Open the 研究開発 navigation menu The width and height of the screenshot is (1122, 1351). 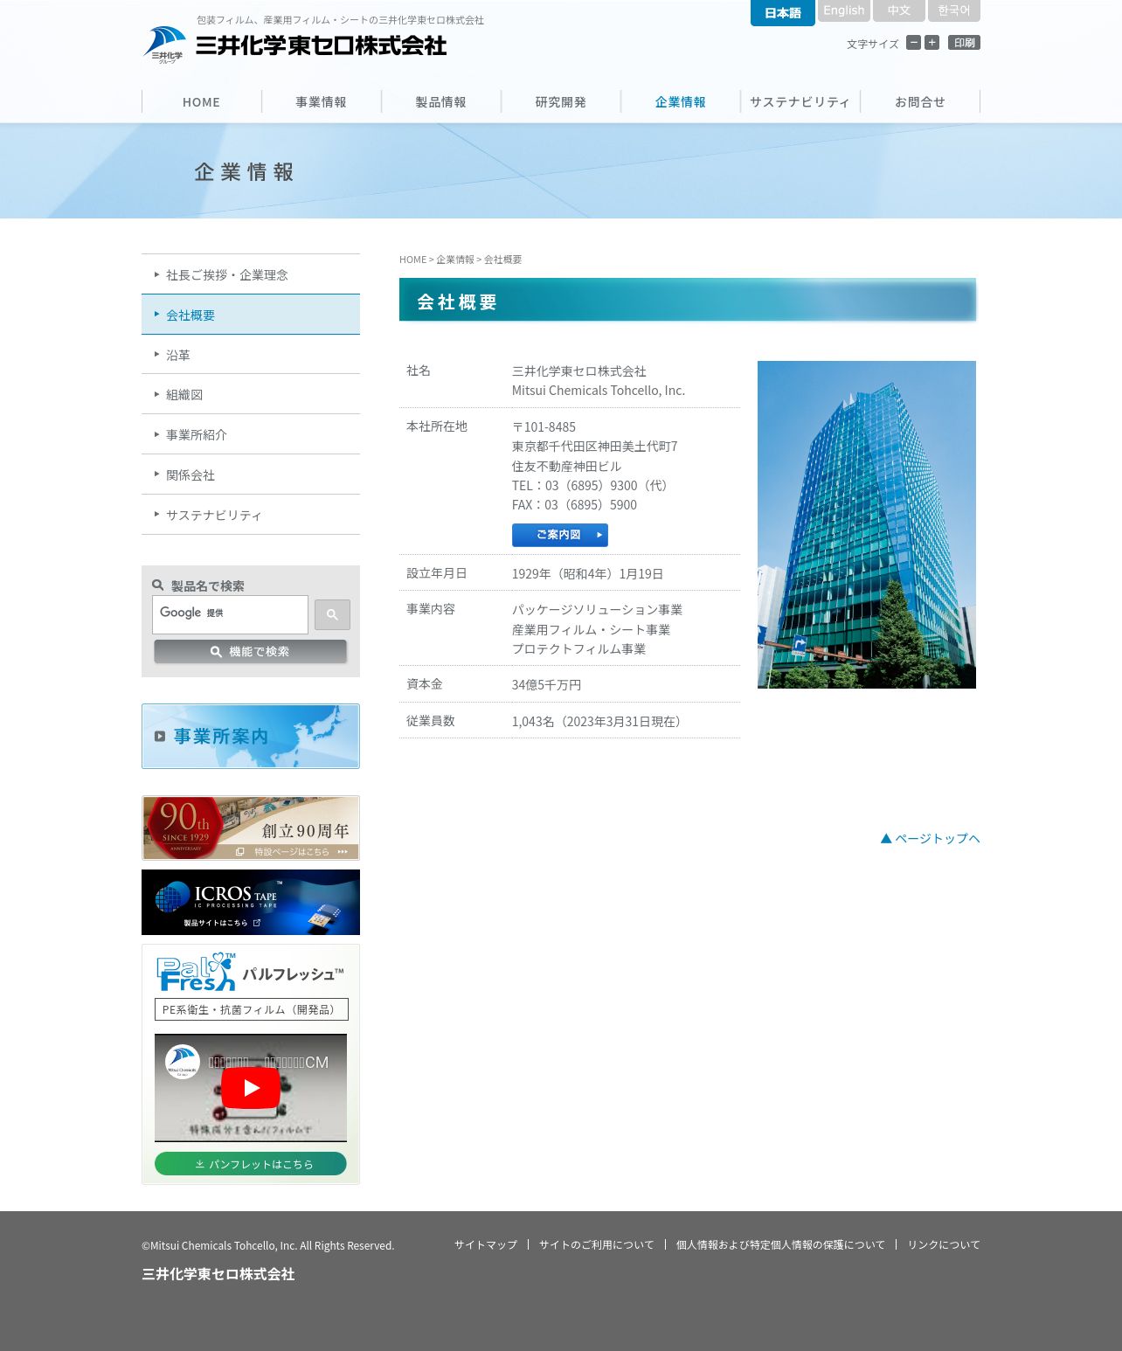point(561,102)
